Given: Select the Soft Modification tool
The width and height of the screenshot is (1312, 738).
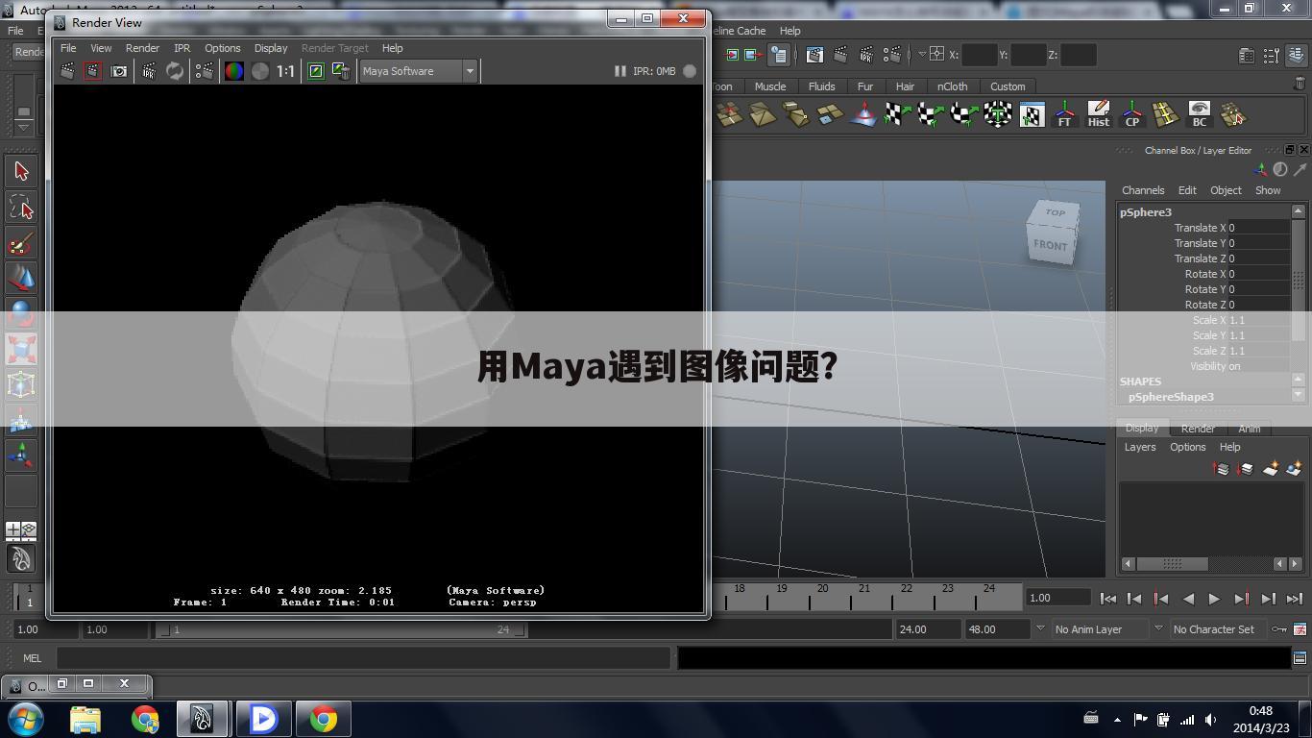Looking at the screenshot, I should pyautogui.click(x=21, y=420).
